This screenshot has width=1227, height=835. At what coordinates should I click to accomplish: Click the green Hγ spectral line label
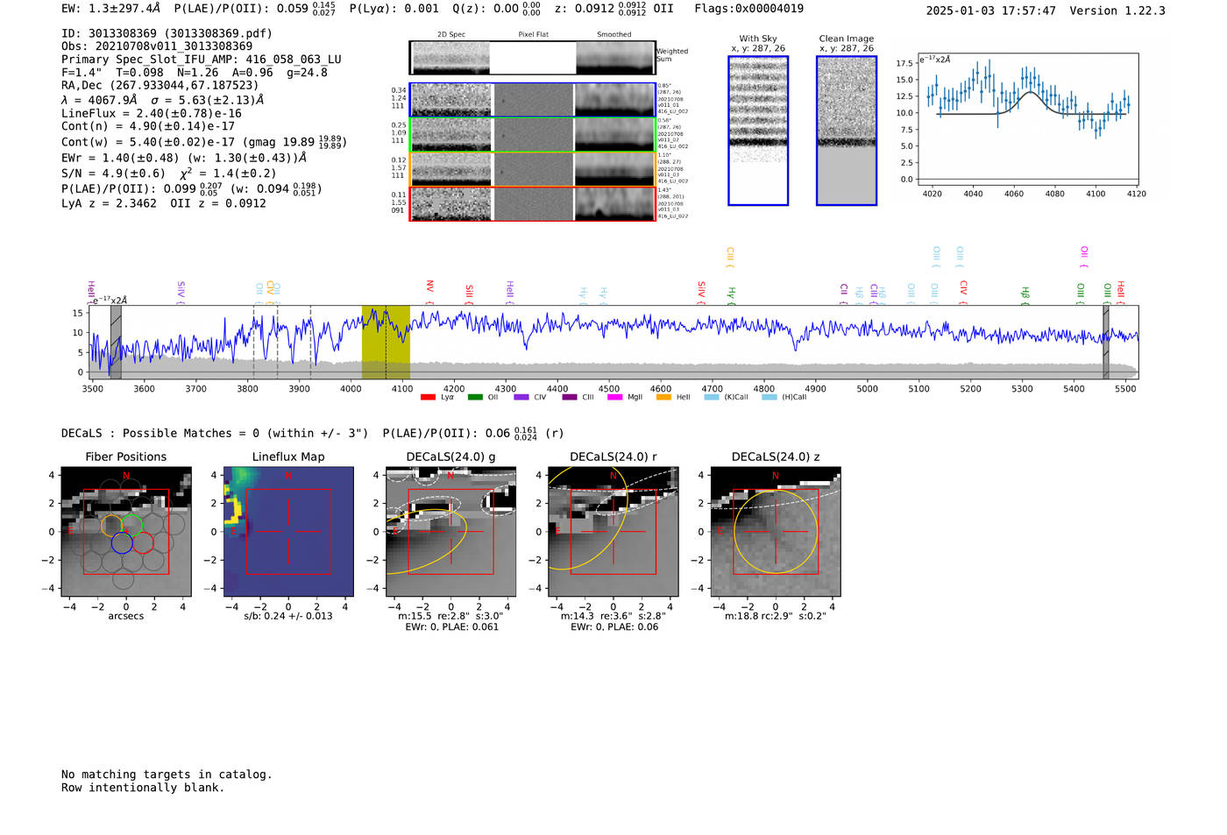731,295
